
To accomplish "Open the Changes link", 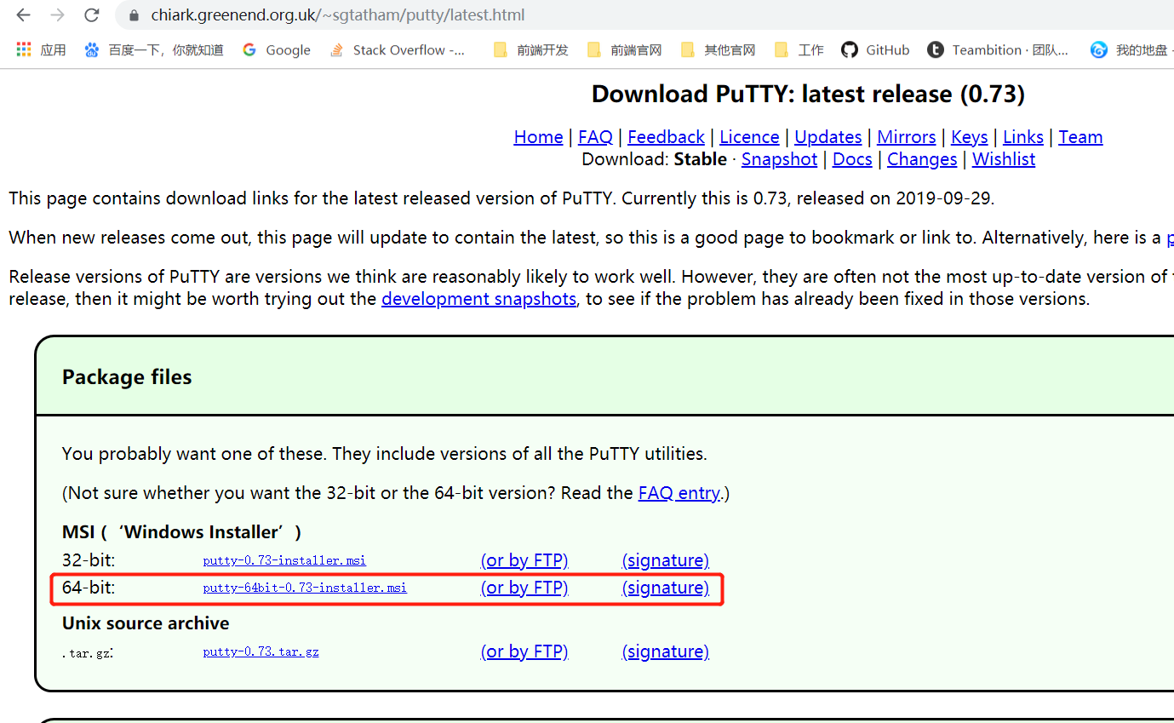I will 922,159.
